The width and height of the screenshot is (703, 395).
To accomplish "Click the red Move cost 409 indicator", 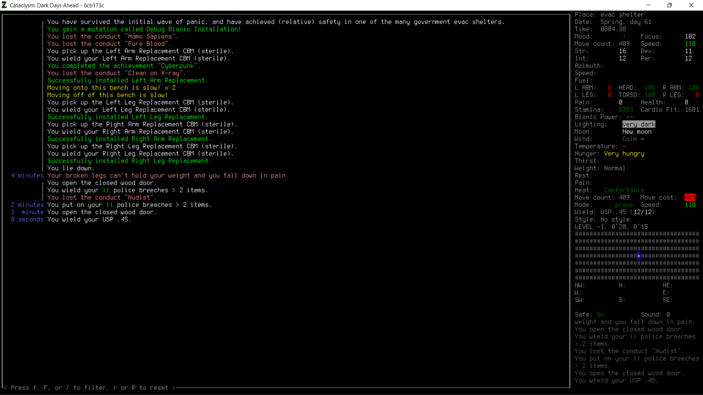I will click(x=690, y=197).
